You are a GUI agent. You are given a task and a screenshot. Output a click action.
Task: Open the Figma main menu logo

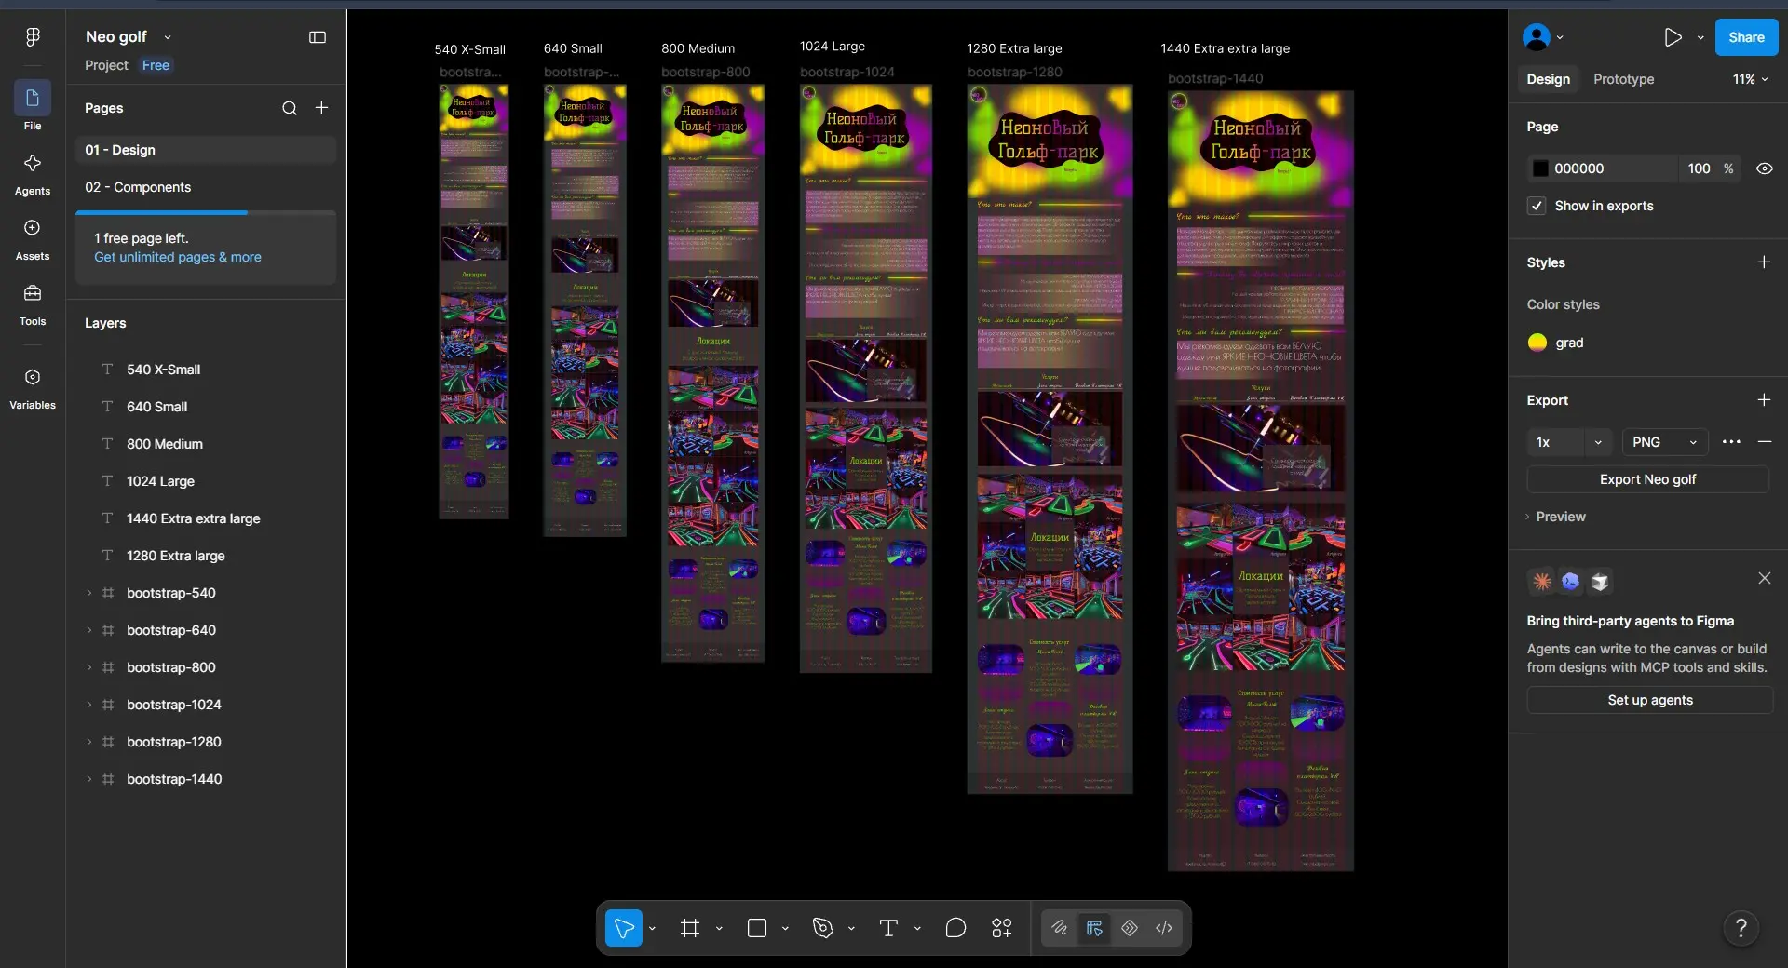click(x=33, y=36)
